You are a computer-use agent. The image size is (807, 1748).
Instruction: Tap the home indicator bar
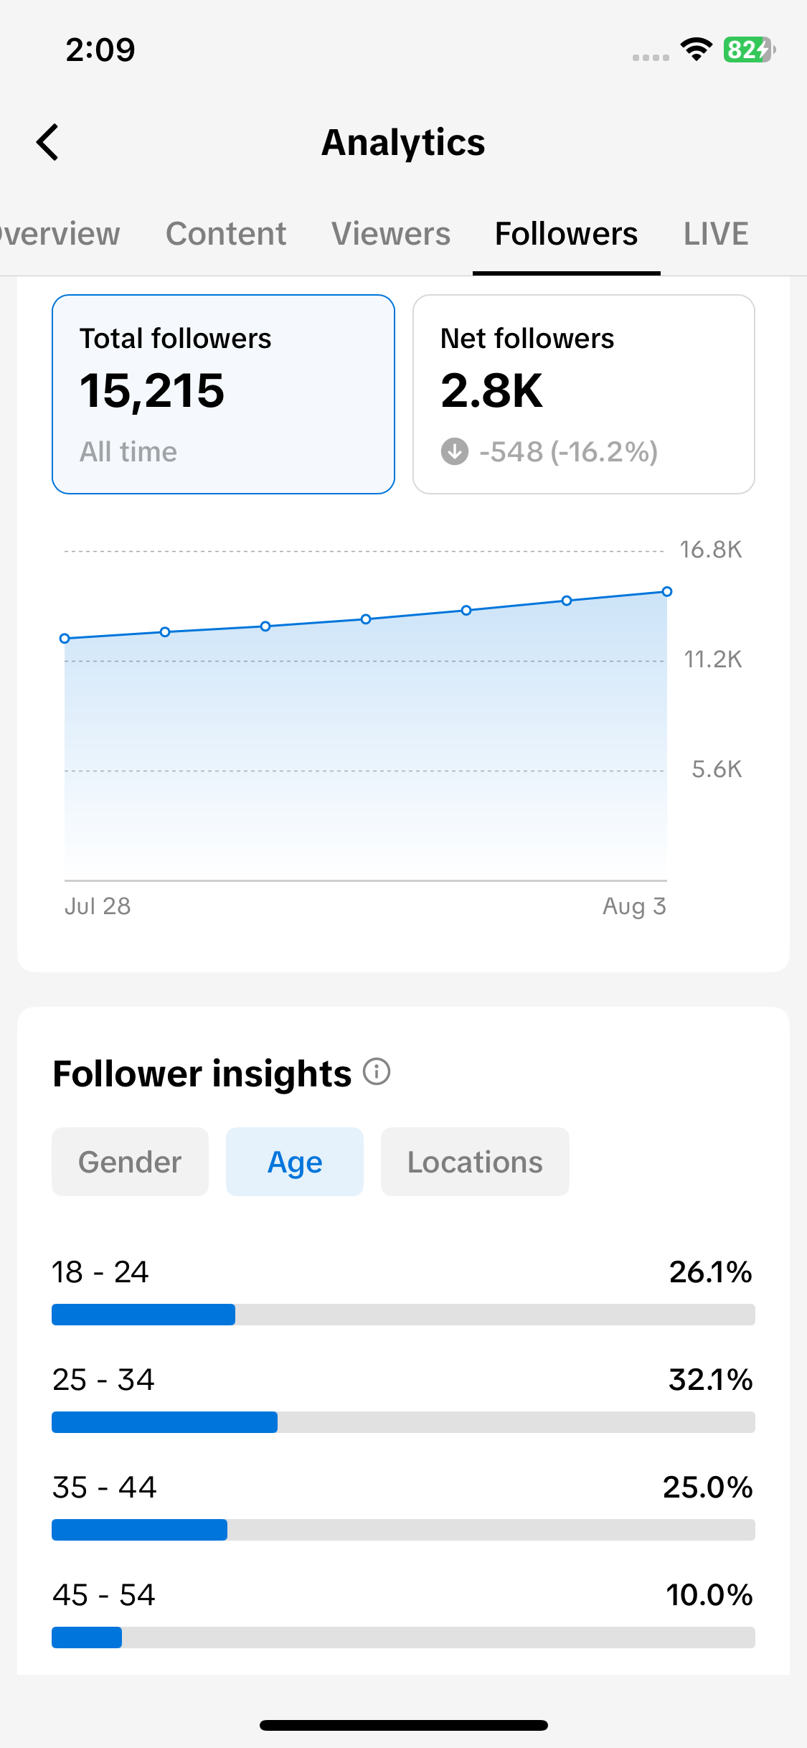point(404,1725)
